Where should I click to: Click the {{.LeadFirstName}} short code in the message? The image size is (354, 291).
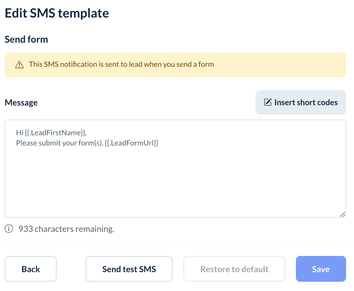[x=55, y=133]
